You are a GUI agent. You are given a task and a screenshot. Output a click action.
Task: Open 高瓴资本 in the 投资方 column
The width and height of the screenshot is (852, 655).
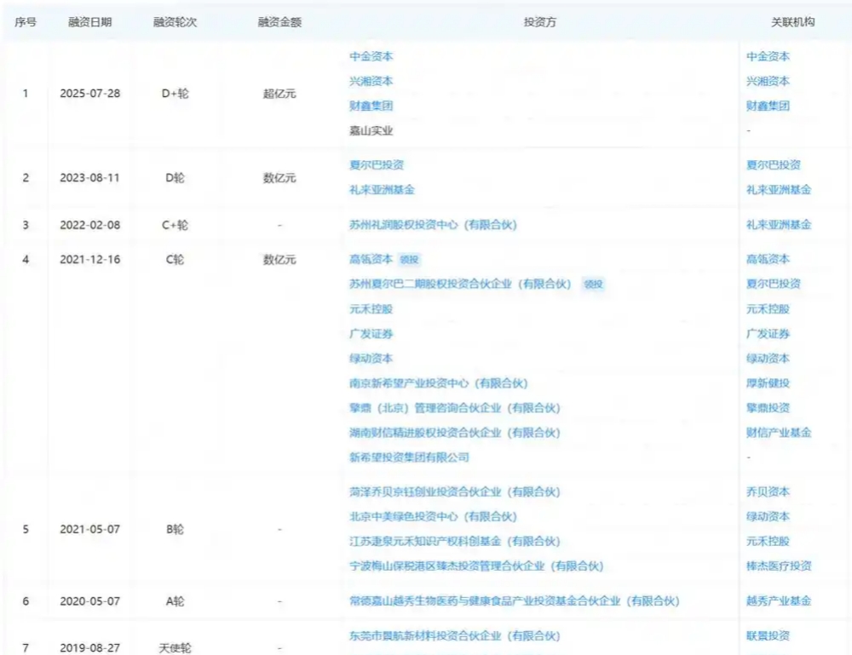(x=371, y=260)
